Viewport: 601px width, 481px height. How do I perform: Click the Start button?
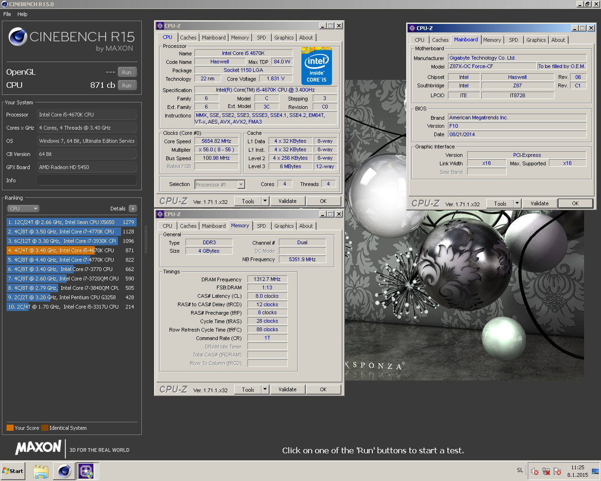[x=13, y=471]
